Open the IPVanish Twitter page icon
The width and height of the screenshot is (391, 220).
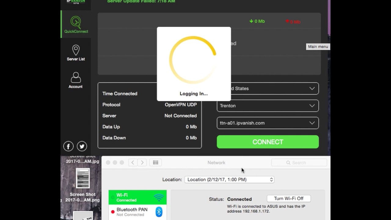click(82, 146)
